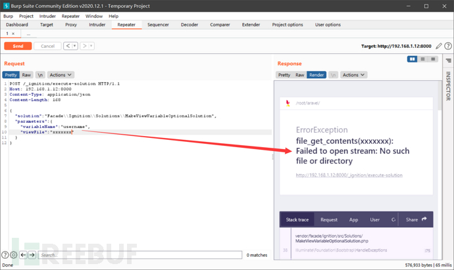Screen dimensions: 454x270
Task: Open the Repeater menu
Action: (x=70, y=16)
